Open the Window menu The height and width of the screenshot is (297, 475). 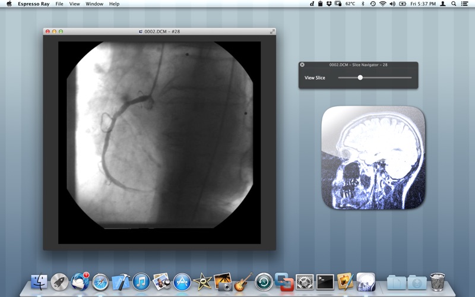[94, 4]
